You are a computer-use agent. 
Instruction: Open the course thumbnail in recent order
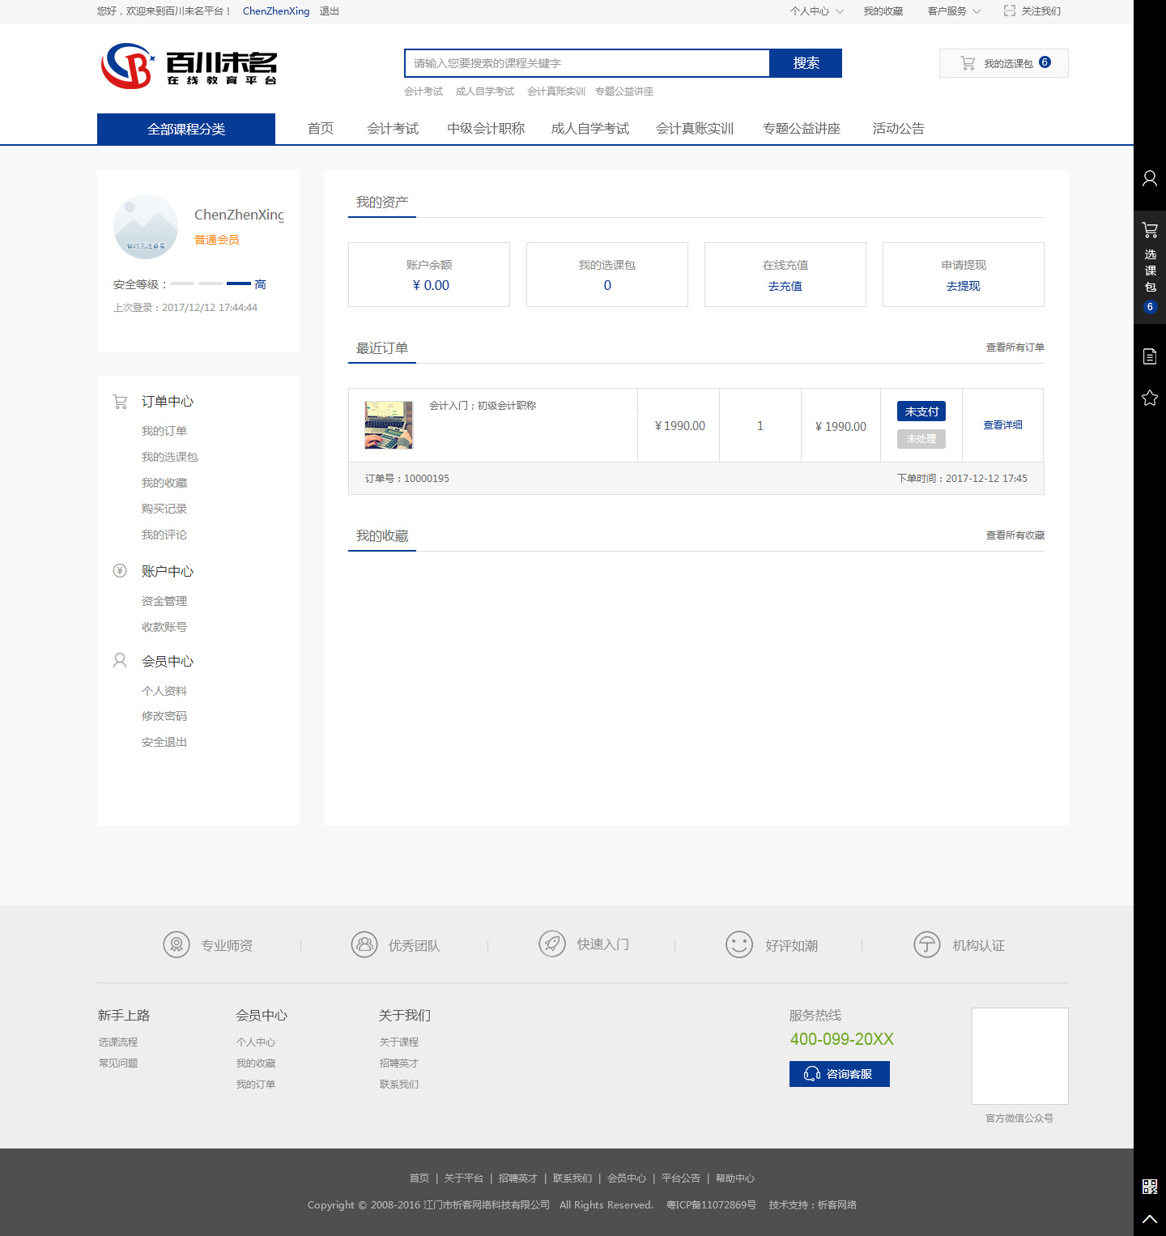[x=389, y=425]
